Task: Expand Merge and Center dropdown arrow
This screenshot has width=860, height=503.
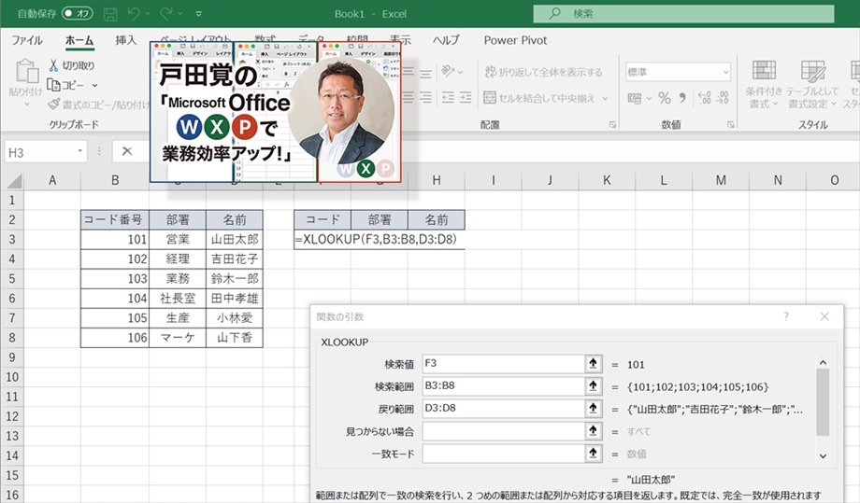Action: (x=605, y=99)
